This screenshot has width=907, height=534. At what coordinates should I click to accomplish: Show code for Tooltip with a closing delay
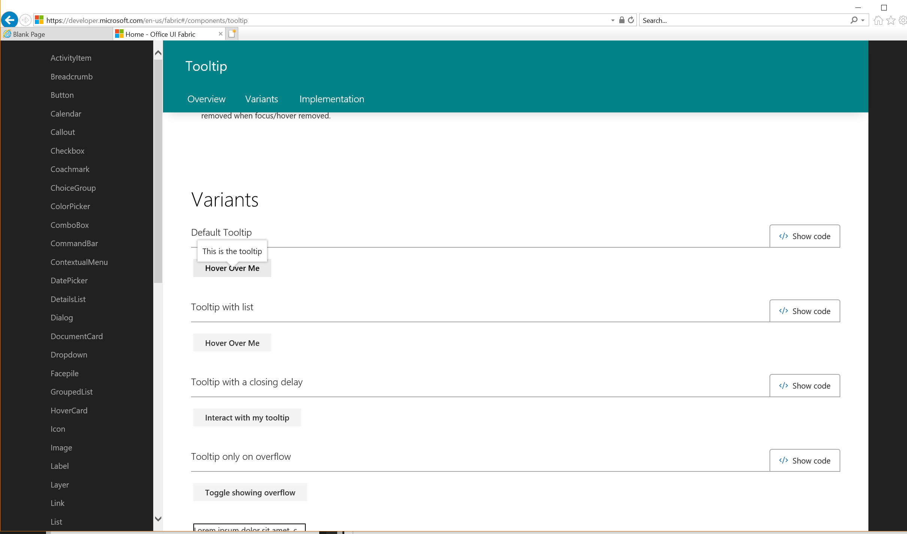point(804,385)
